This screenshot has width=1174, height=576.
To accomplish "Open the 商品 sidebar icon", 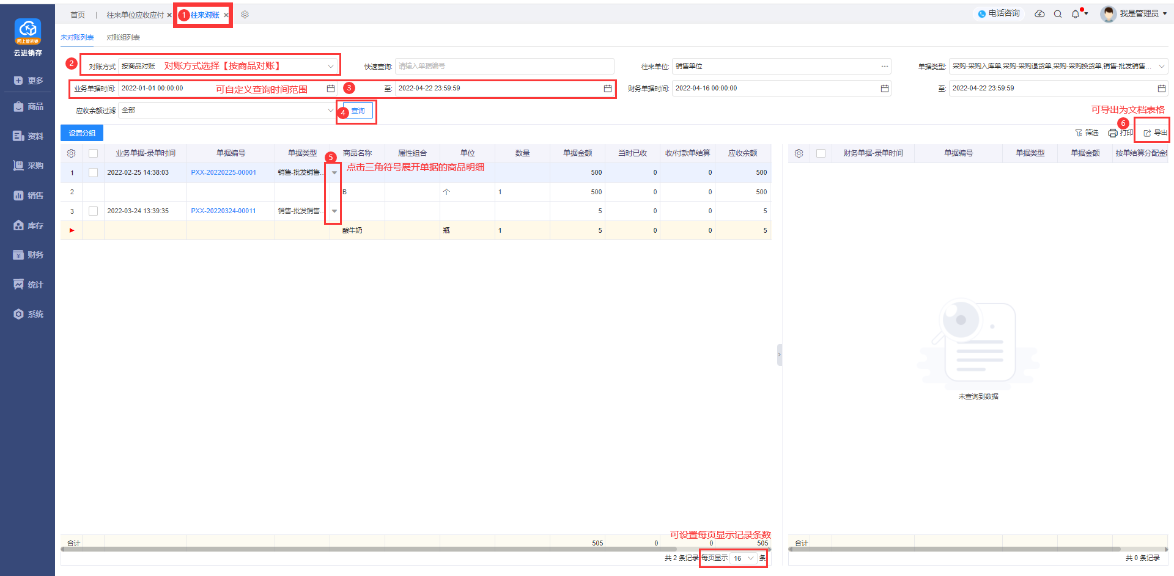I will point(19,107).
